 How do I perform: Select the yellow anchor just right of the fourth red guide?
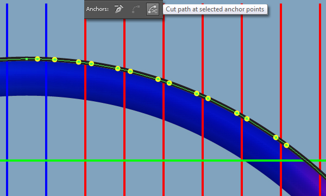point(208,99)
